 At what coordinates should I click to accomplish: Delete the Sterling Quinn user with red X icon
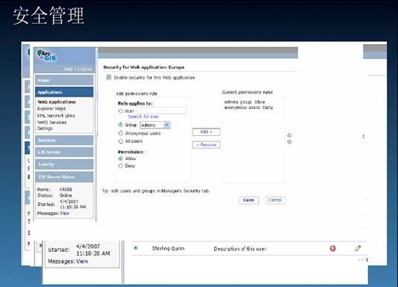(x=332, y=248)
